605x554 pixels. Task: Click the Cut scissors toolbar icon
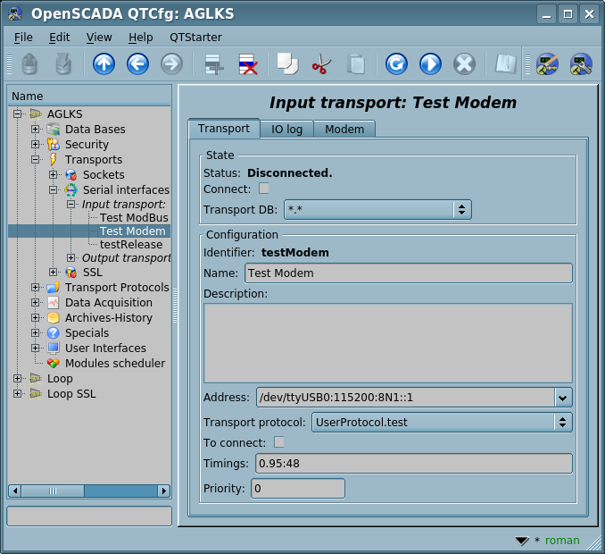322,64
